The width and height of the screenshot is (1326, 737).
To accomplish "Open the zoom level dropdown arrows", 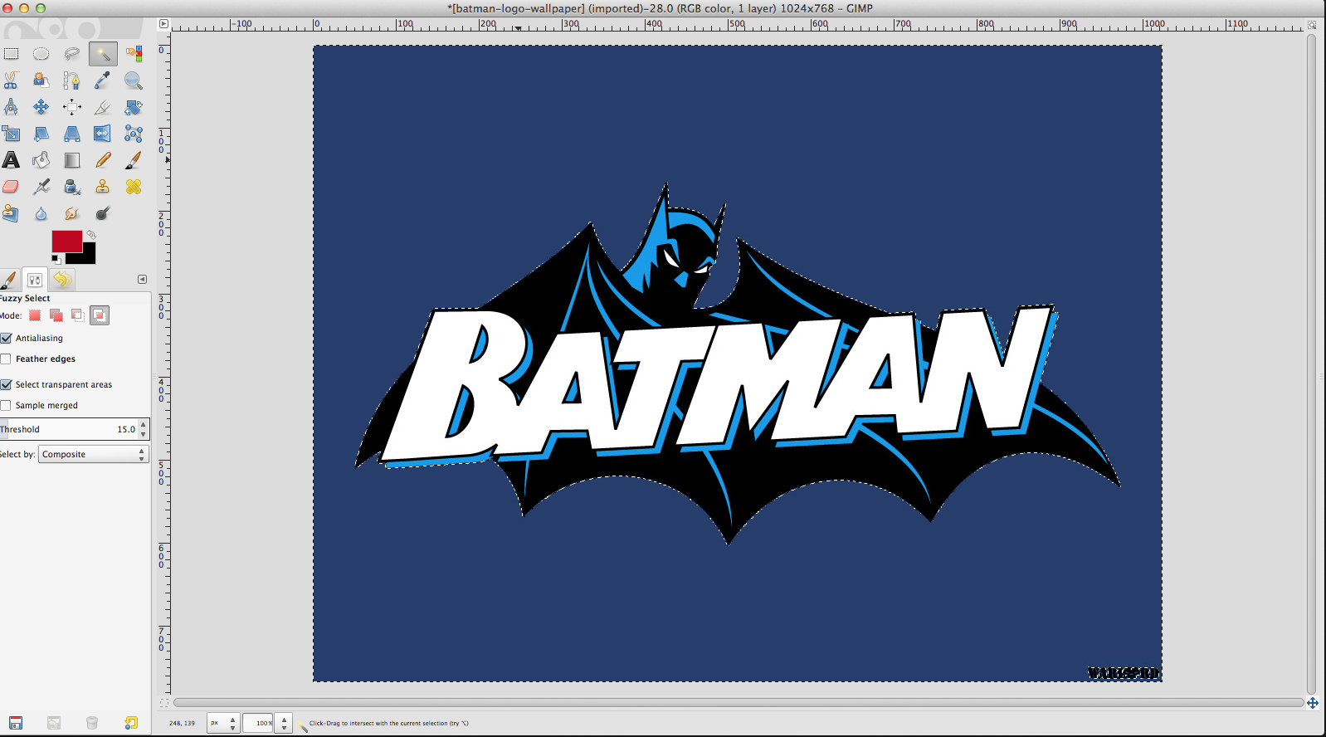I will (x=284, y=723).
